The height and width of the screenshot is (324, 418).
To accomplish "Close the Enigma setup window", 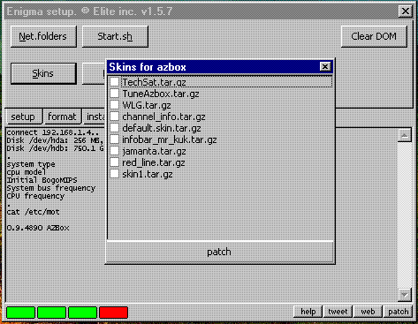I will [x=405, y=11].
